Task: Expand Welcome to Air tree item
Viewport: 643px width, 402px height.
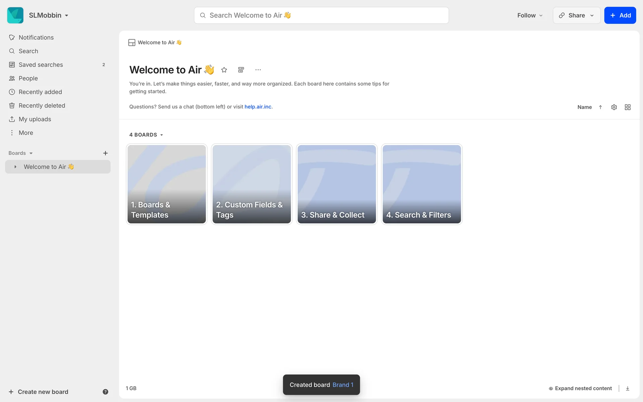Action: [15, 167]
